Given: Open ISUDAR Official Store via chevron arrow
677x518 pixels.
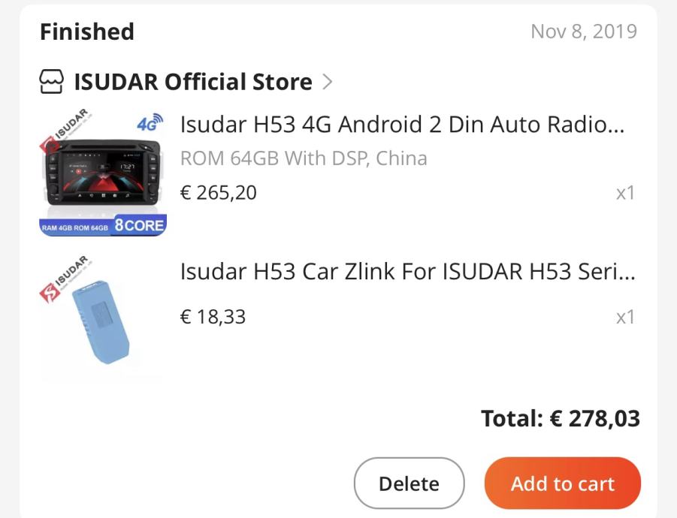Looking at the screenshot, I should 328,82.
